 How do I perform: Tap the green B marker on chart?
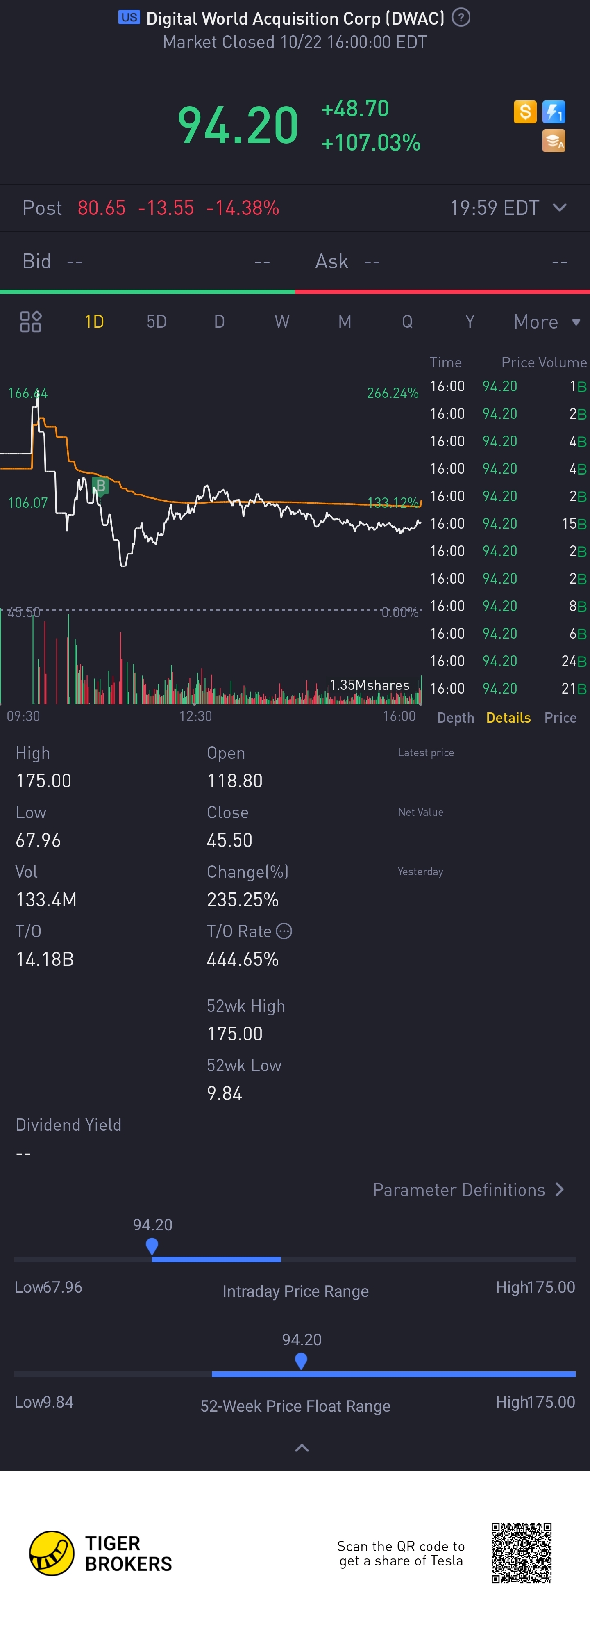pos(100,486)
